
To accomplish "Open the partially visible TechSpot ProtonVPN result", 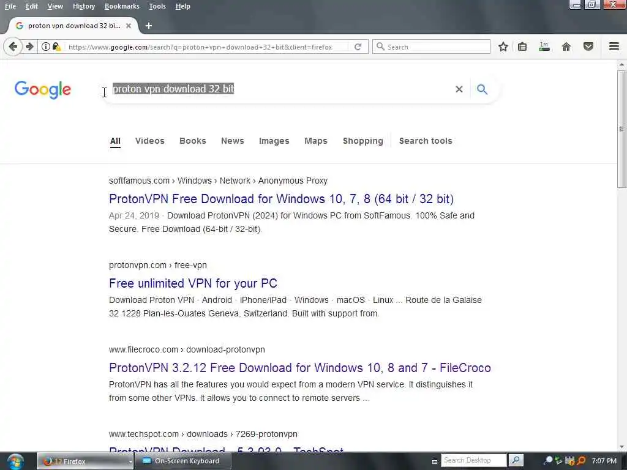I will tap(227, 449).
